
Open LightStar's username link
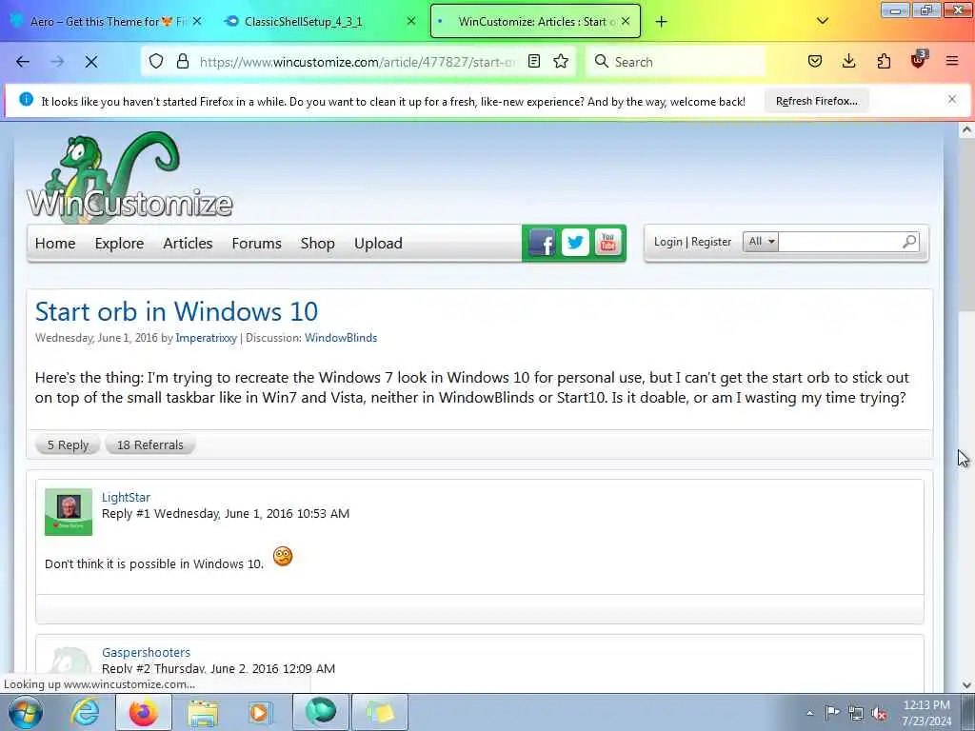pos(127,497)
